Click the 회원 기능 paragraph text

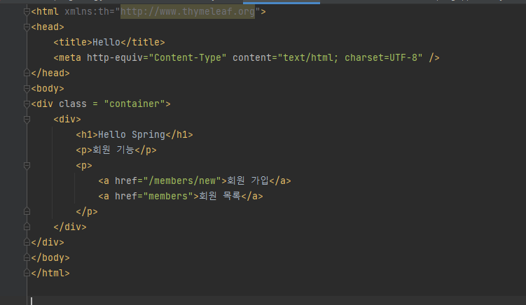(x=113, y=150)
